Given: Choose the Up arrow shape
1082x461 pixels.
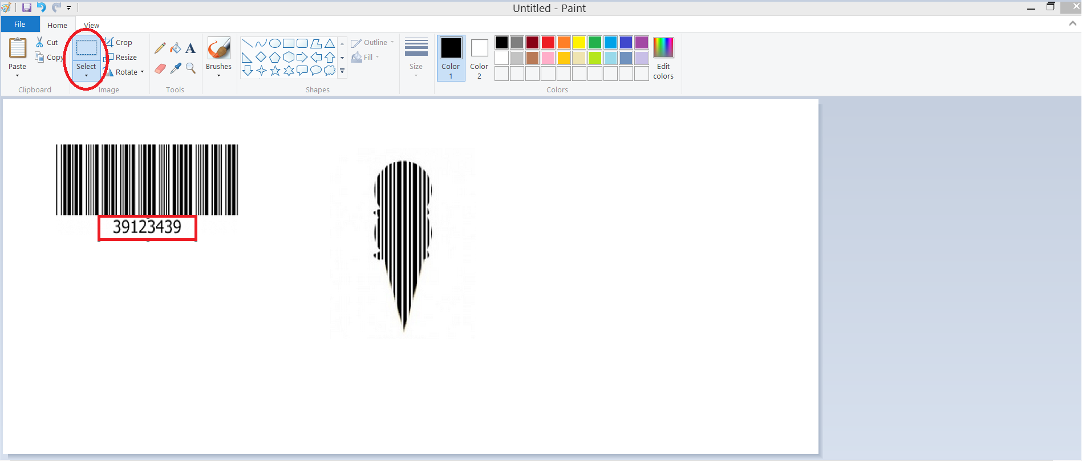Looking at the screenshot, I should coord(330,57).
